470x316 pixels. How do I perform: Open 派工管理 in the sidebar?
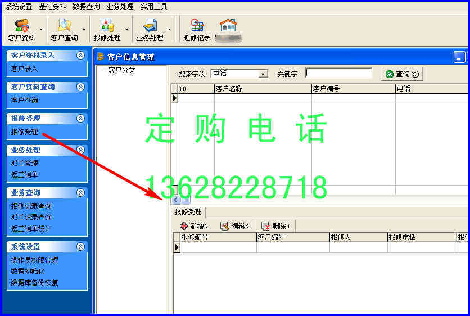pyautogui.click(x=25, y=164)
